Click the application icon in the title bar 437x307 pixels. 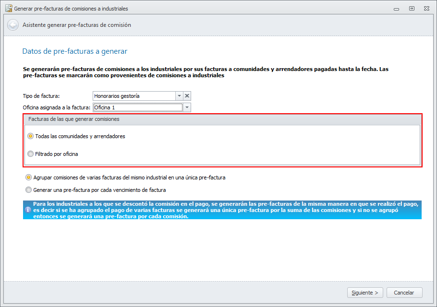[9, 8]
